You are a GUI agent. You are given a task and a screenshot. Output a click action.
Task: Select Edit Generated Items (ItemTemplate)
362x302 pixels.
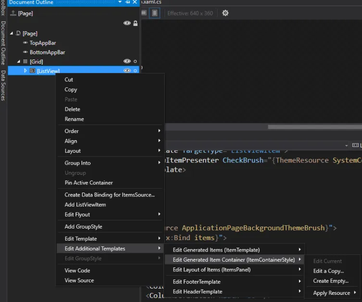click(x=216, y=250)
